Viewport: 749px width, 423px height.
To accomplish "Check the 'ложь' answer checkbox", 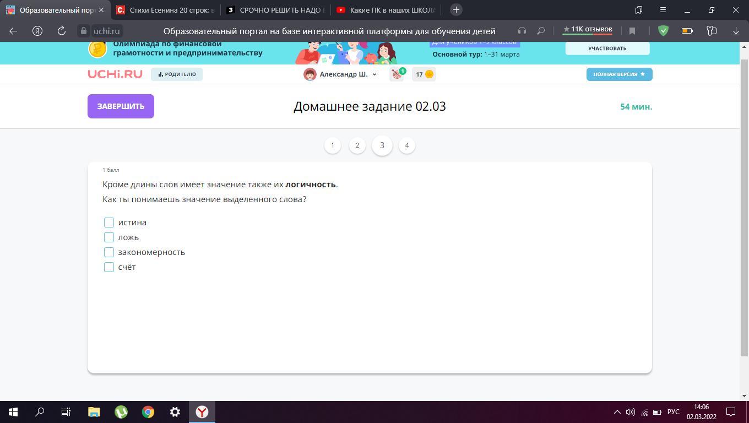I will coord(109,237).
